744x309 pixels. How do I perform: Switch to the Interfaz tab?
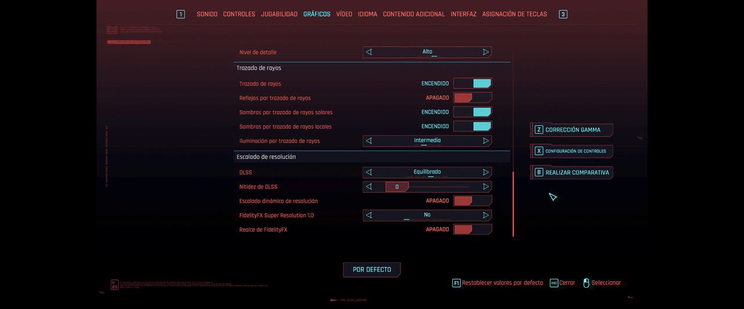click(x=463, y=14)
